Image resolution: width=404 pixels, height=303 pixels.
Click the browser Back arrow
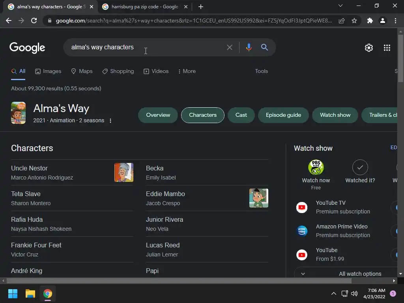pos(9,21)
